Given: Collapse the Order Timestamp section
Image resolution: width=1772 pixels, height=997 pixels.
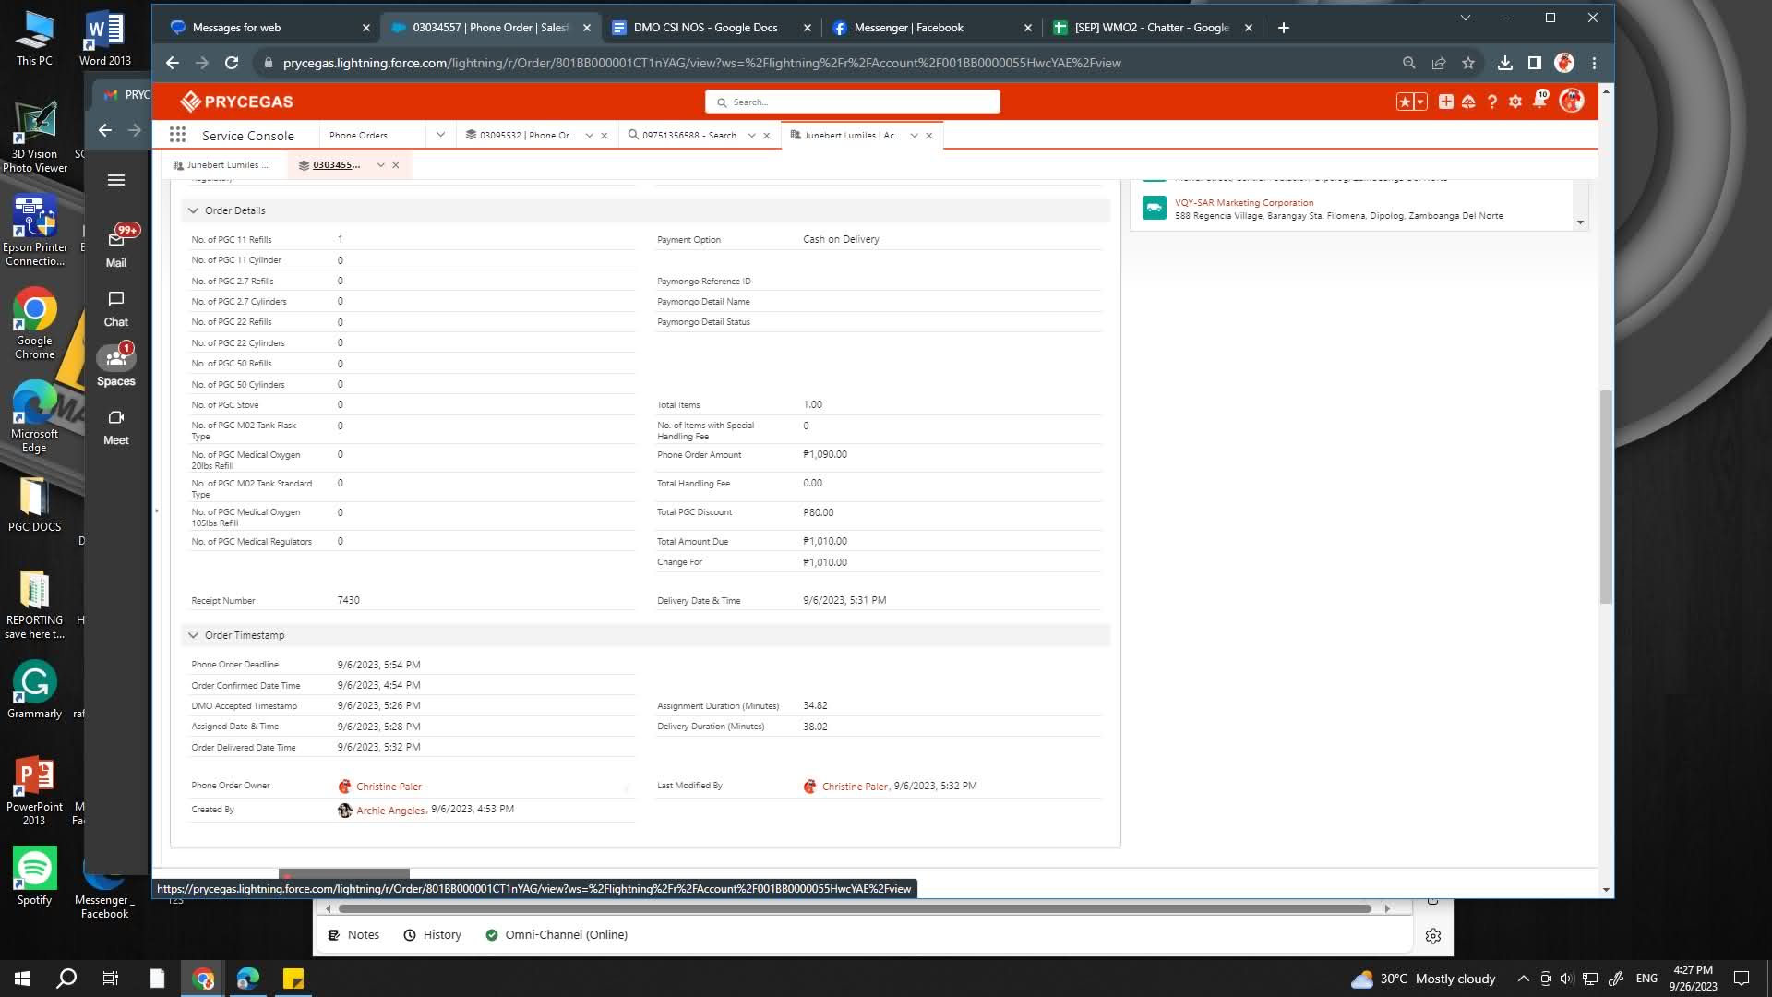Looking at the screenshot, I should [193, 635].
